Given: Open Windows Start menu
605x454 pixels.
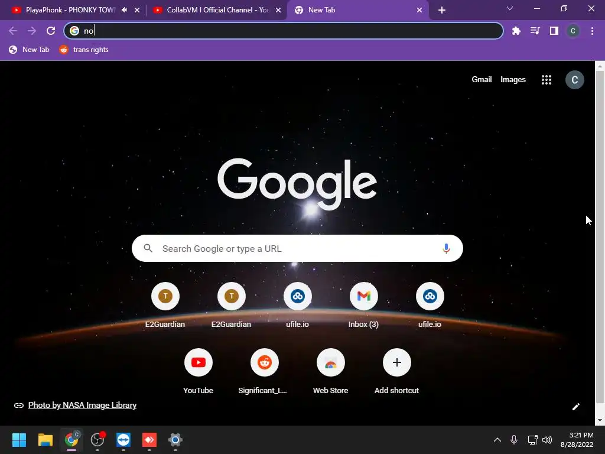Looking at the screenshot, I should (19, 440).
